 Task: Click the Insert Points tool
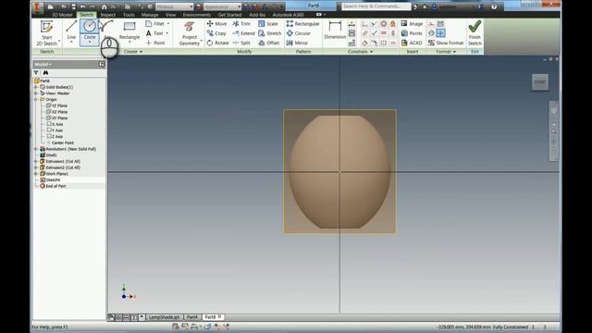[x=412, y=33]
